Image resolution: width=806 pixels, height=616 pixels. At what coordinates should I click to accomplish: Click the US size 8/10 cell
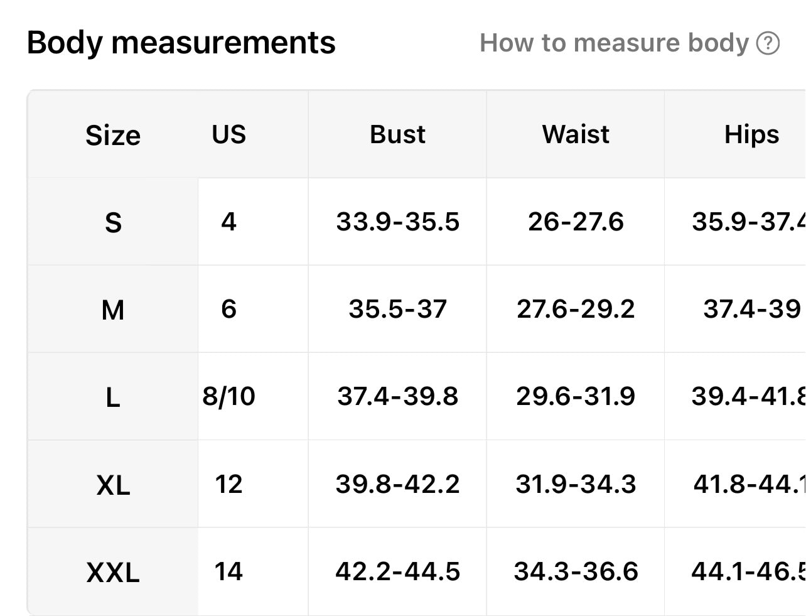228,396
